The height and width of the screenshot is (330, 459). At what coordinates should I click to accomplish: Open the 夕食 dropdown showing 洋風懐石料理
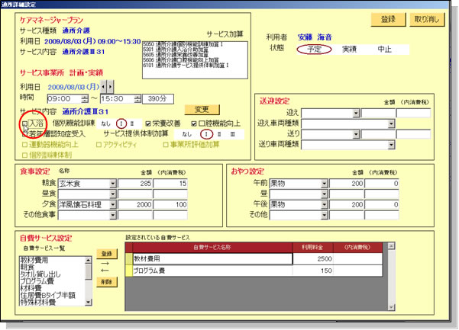pyautogui.click(x=113, y=205)
